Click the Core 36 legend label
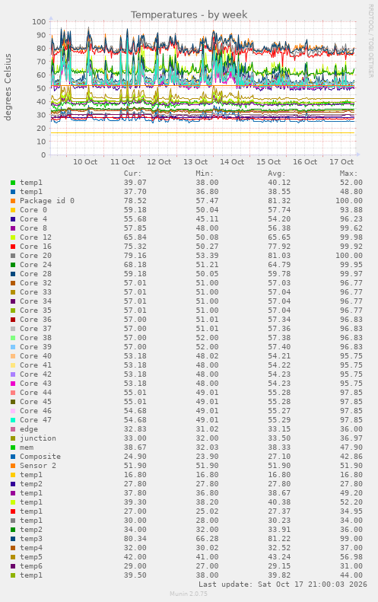Image resolution: width=378 pixels, height=602 pixels. pyautogui.click(x=36, y=320)
